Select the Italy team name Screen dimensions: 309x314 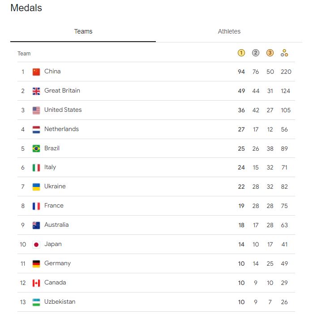tap(50, 167)
